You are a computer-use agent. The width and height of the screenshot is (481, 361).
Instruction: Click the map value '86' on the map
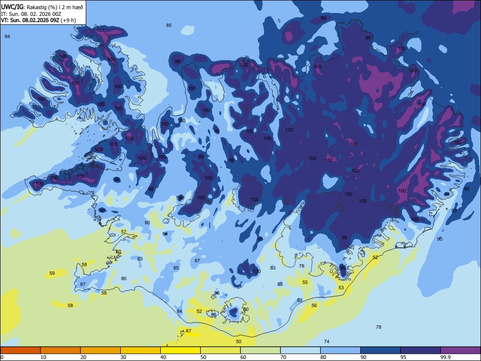pyautogui.click(x=214, y=314)
